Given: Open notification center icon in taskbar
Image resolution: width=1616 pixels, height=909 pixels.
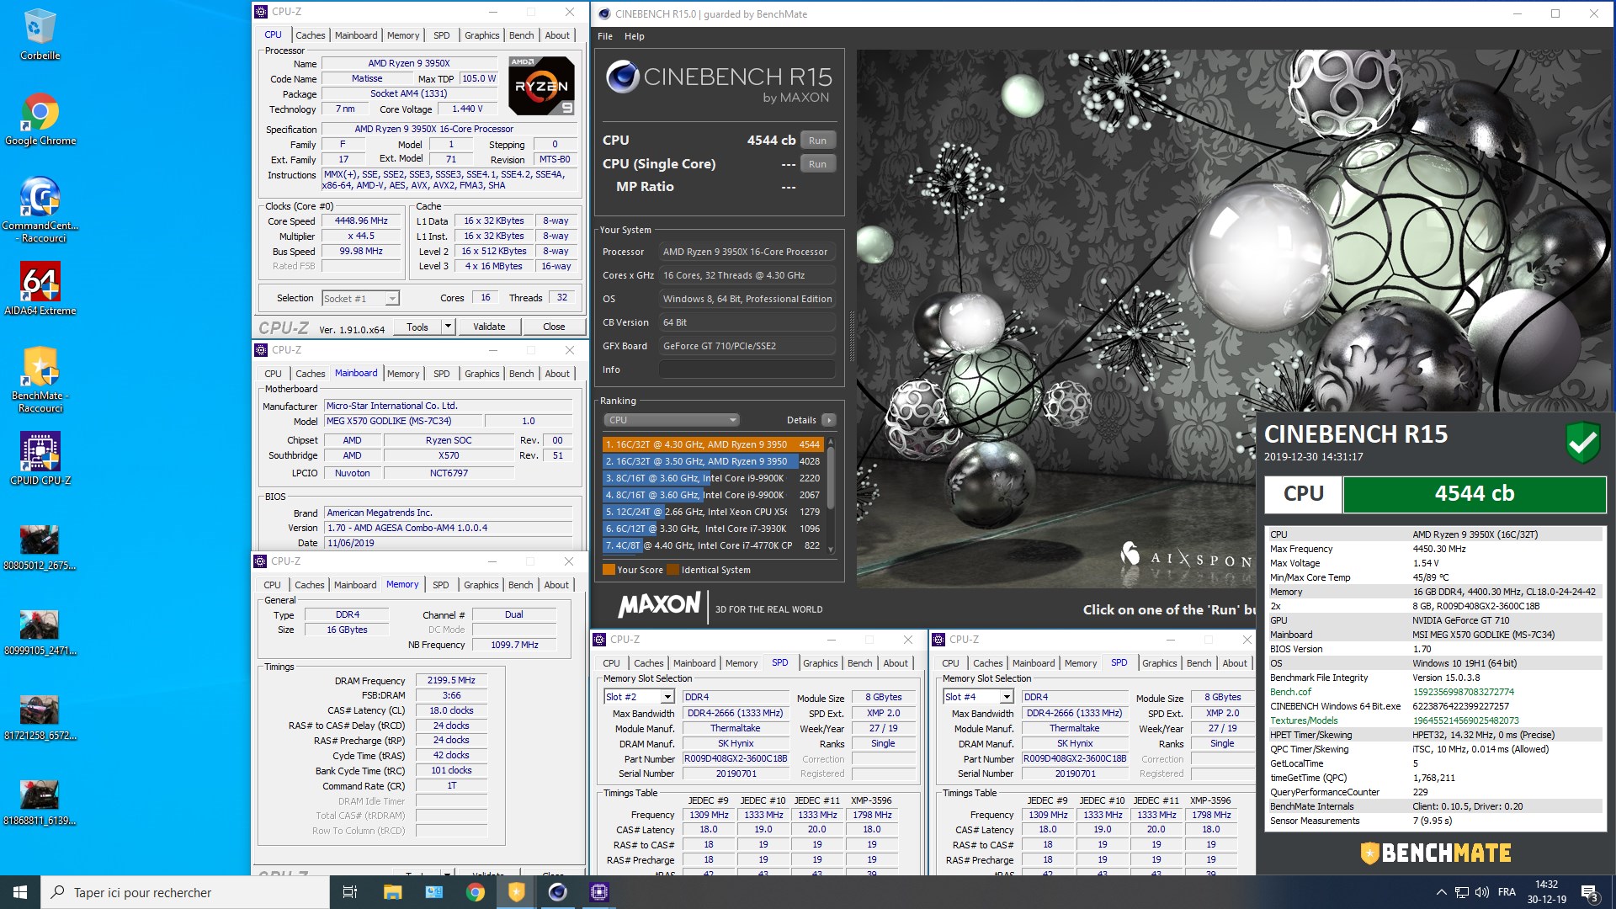Looking at the screenshot, I should coord(1589,892).
